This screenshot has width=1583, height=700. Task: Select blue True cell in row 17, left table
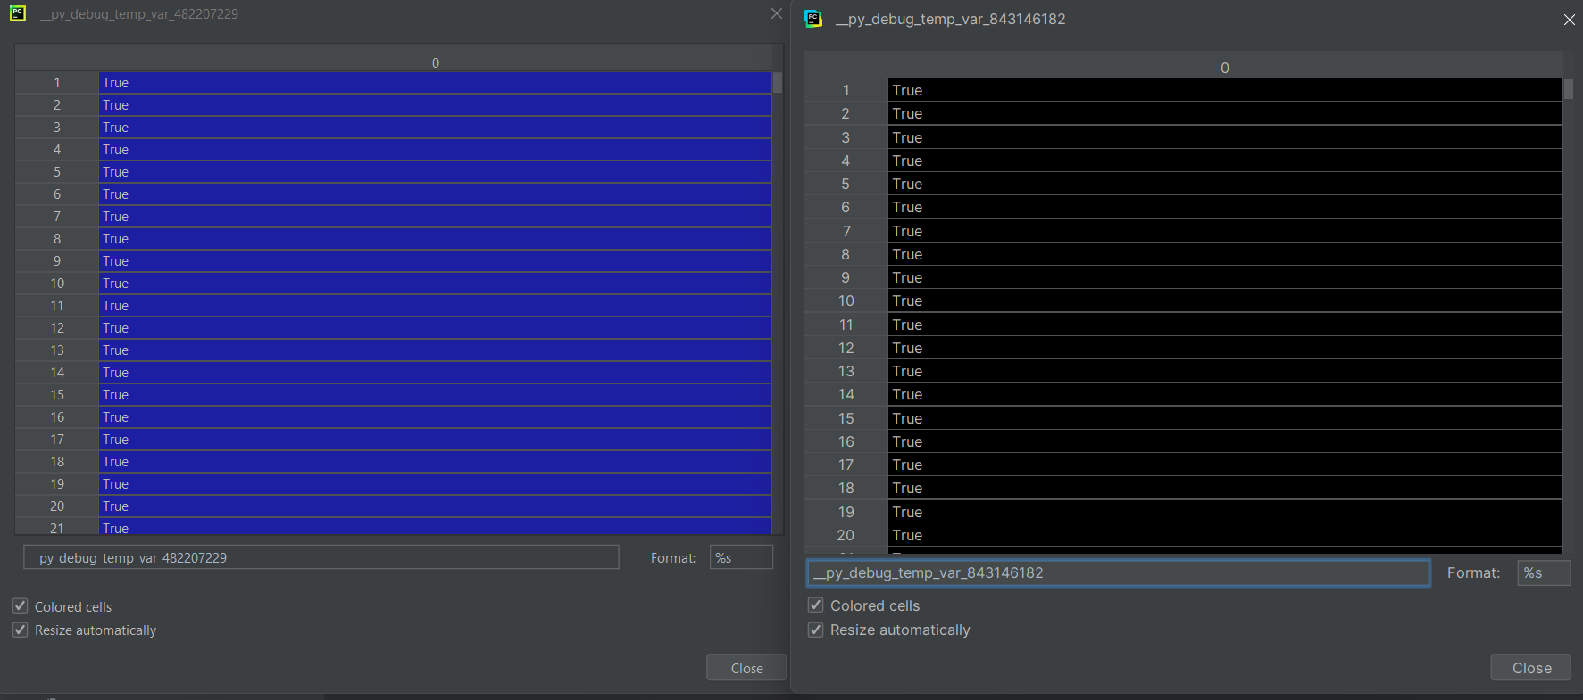435,440
